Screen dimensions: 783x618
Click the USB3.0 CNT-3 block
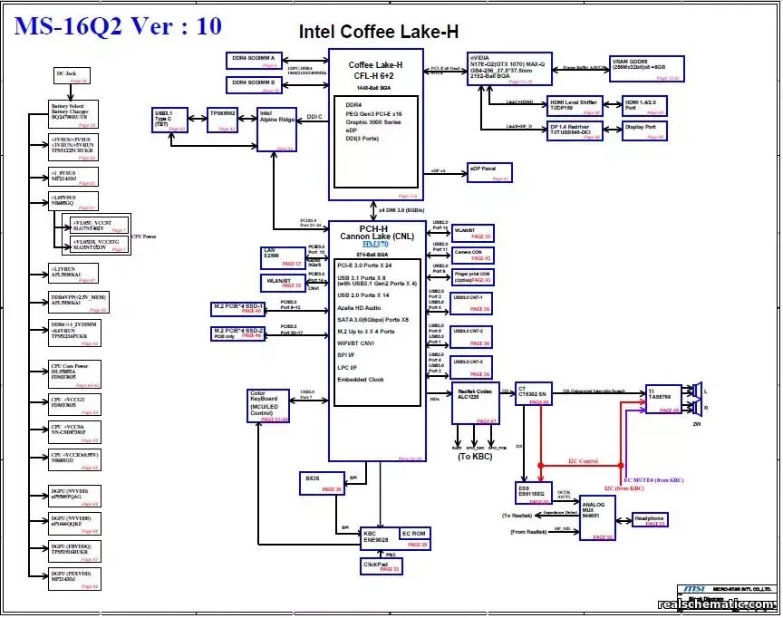(471, 367)
